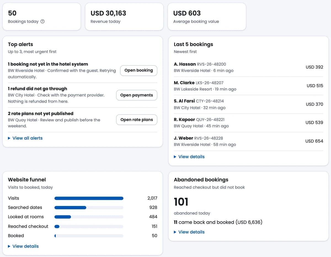
Task: Select the Searched dates funnel bar
Action: point(89,207)
